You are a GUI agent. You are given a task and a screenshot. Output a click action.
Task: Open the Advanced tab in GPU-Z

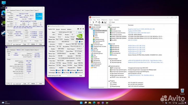pyautogui.click(x=63, y=29)
